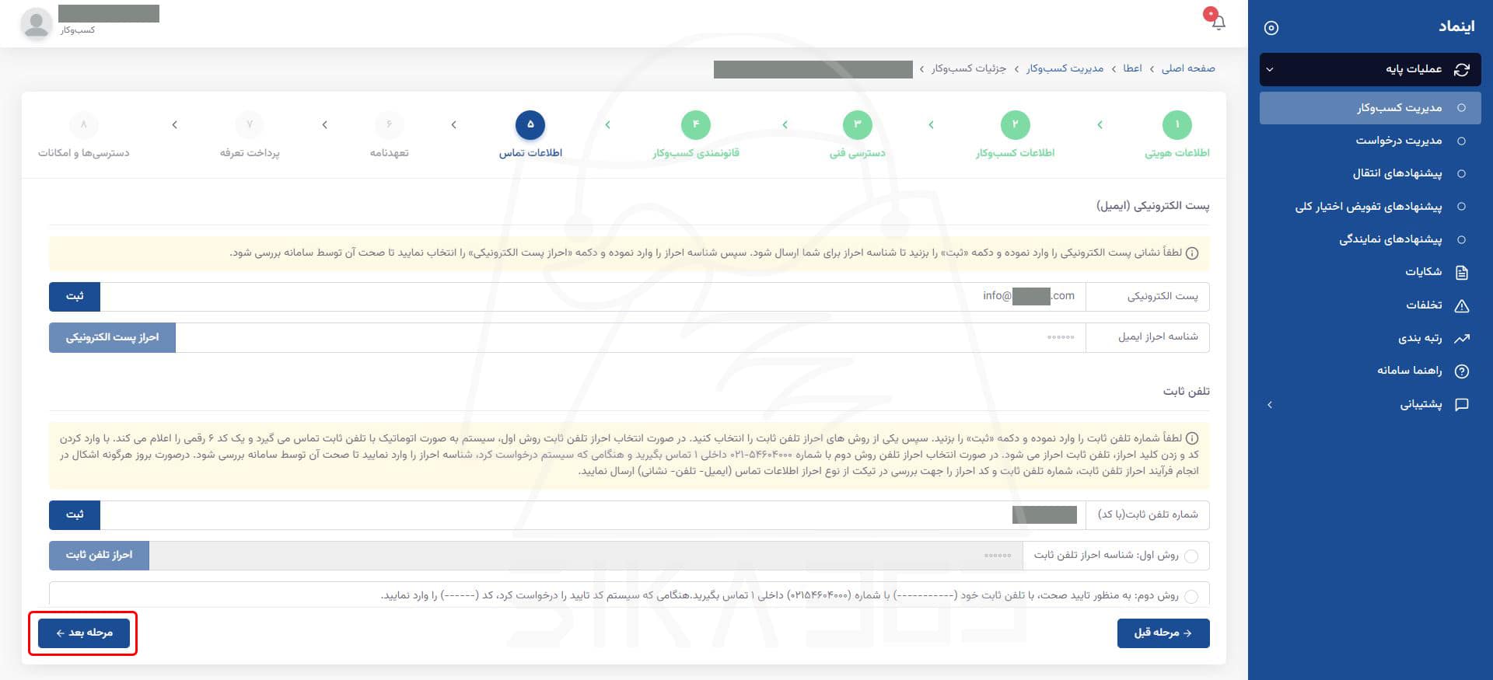Click the شناسه احراز ایمیل code field

[630, 337]
